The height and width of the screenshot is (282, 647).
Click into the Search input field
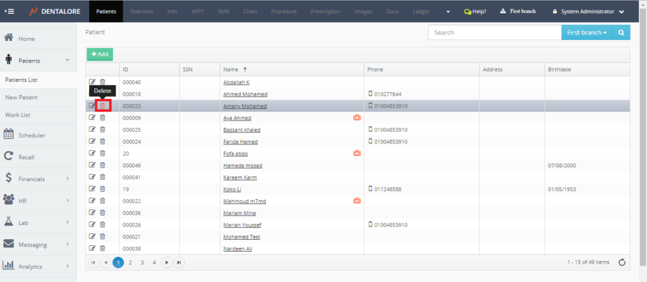(x=494, y=33)
